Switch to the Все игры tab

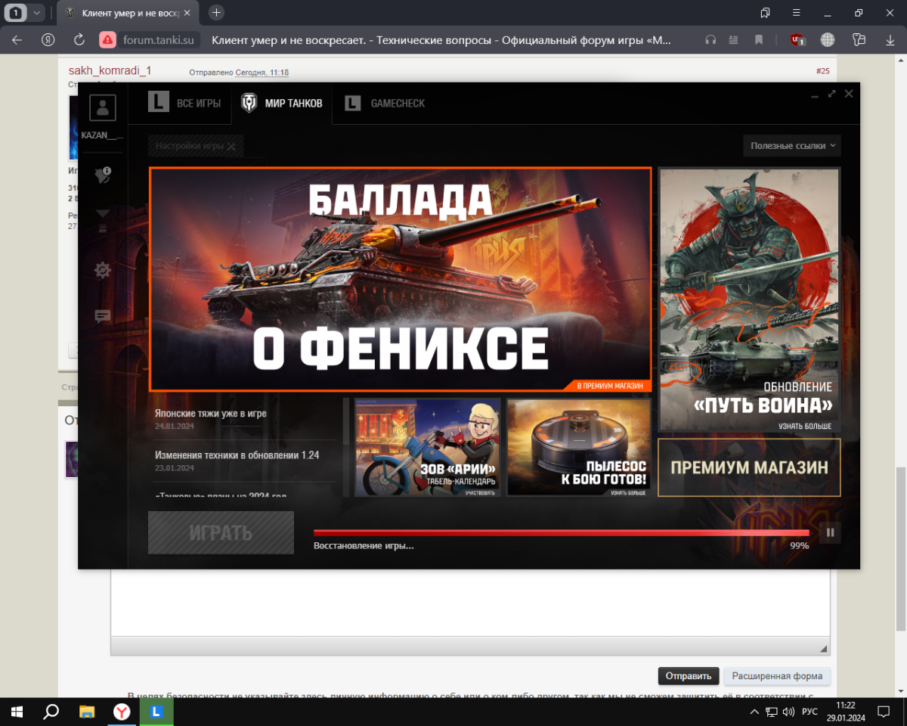[184, 103]
